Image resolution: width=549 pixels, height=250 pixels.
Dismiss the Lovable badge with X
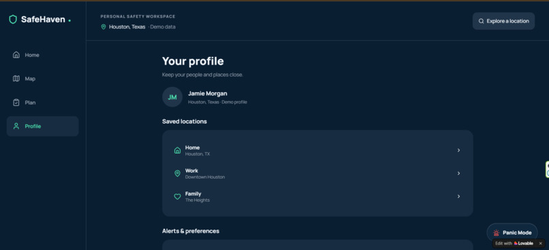[x=541, y=243]
